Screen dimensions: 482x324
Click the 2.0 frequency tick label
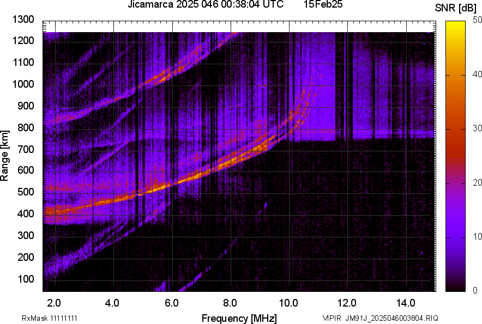click(x=55, y=302)
